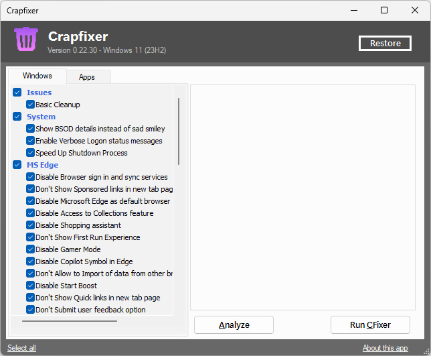Click the Run CFixer button
Viewport: 431px width, 356px height.
tap(370, 325)
